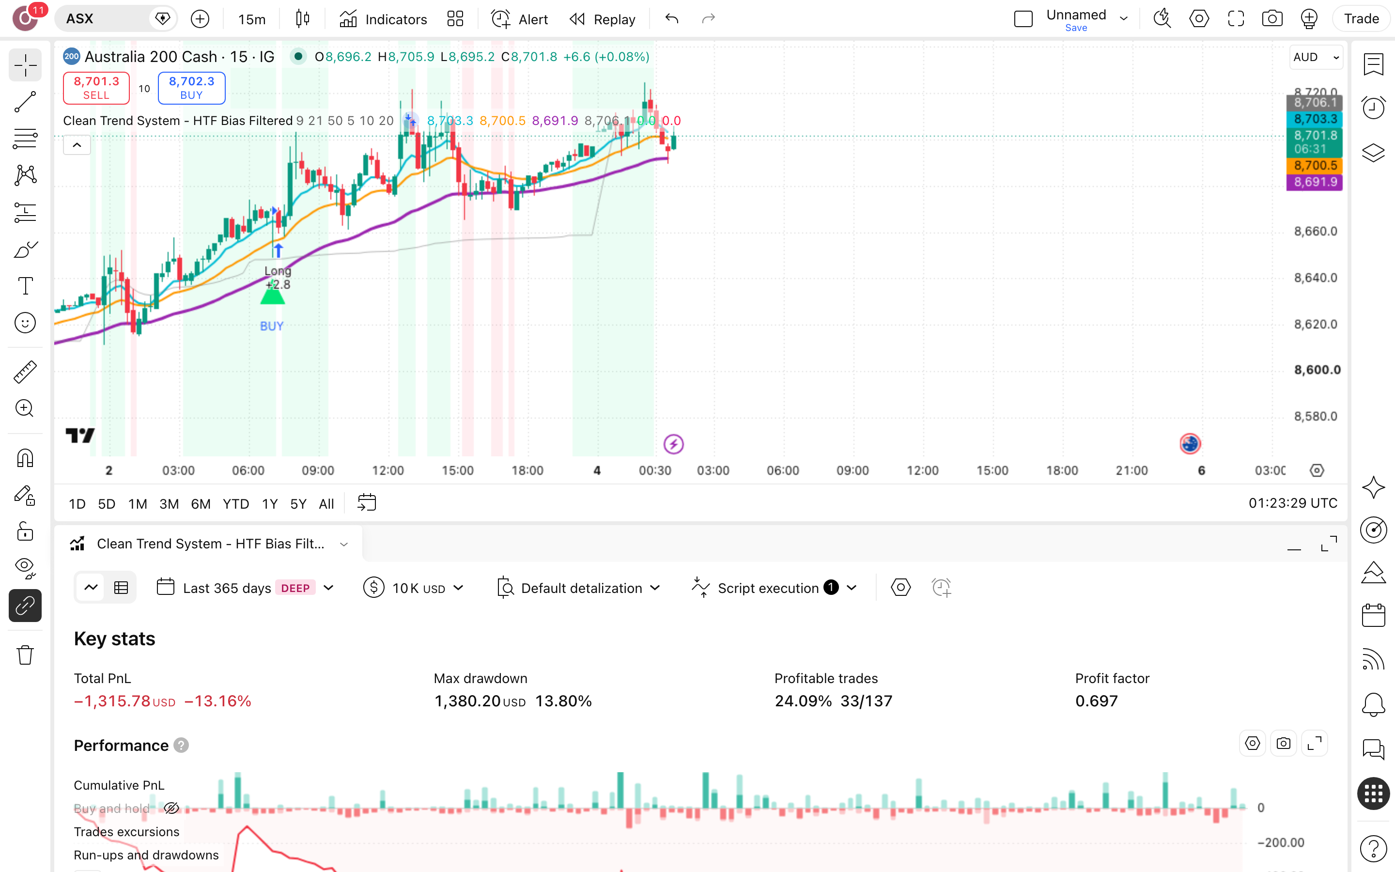Open the Trade button panel

point(1361,19)
